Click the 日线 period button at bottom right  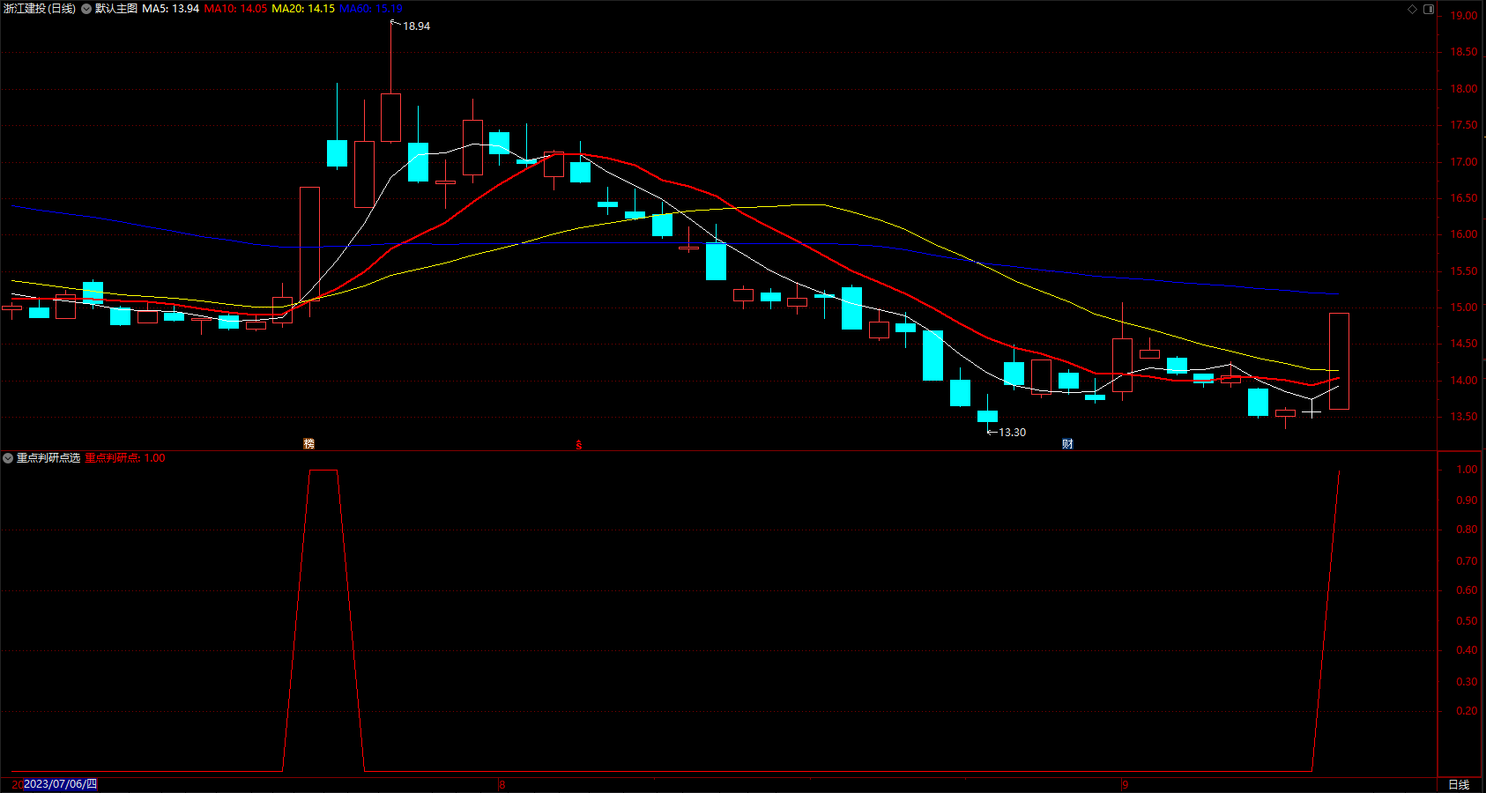click(x=1459, y=784)
